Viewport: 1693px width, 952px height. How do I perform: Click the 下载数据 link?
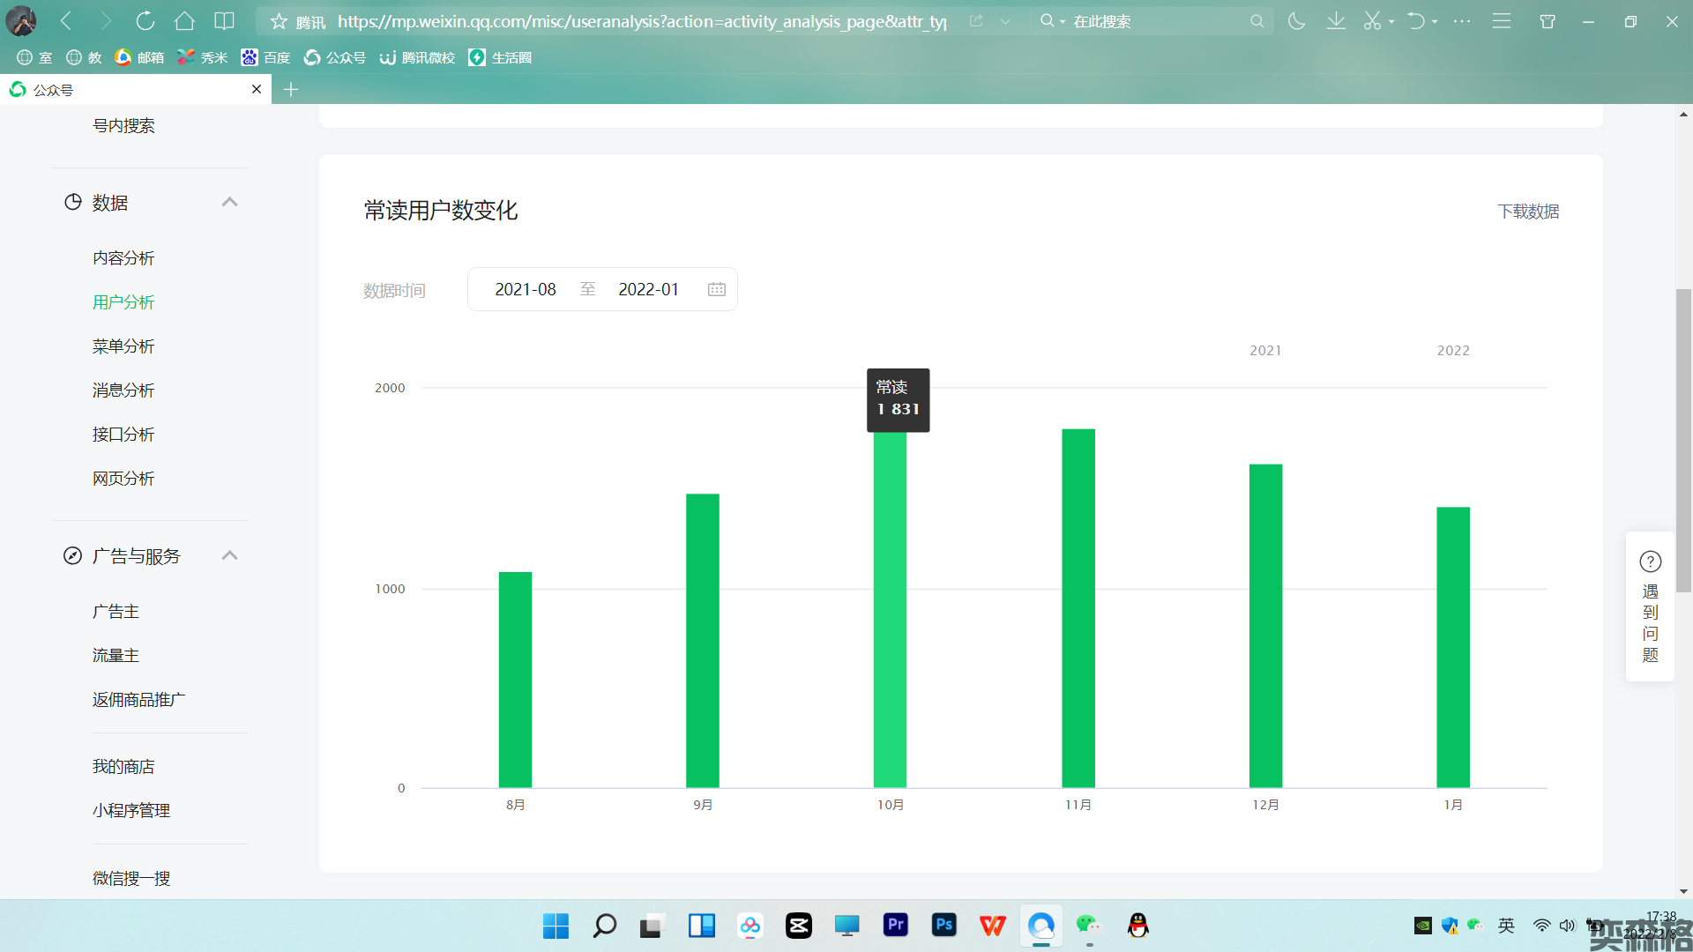pyautogui.click(x=1527, y=212)
